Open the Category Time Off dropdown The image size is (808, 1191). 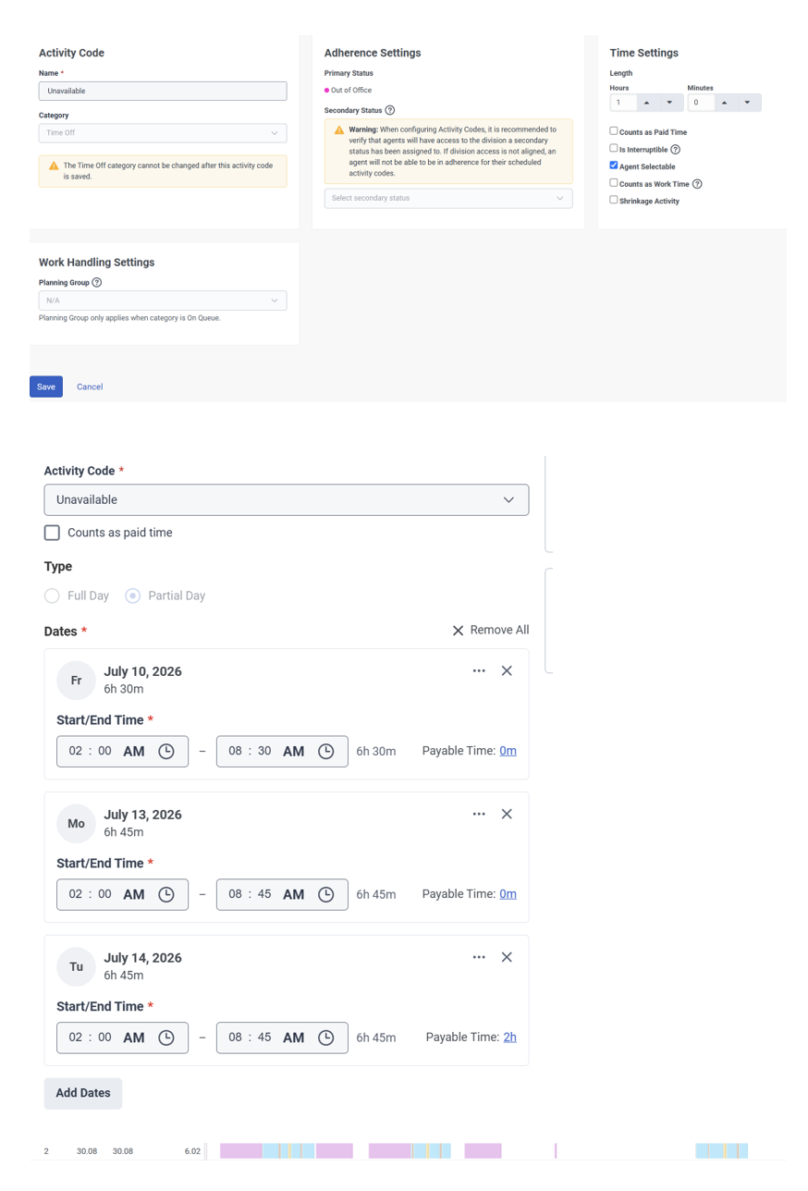163,133
